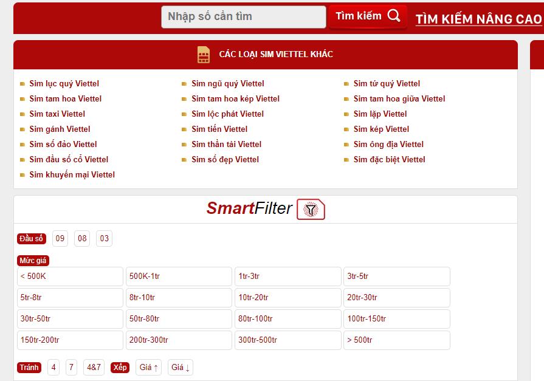Open 'Sim ngũ quý Viettel' link

[x=228, y=84]
